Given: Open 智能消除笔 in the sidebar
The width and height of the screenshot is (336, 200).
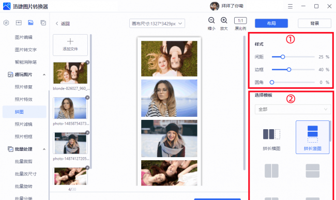Looking at the screenshot, I should (x=26, y=62).
